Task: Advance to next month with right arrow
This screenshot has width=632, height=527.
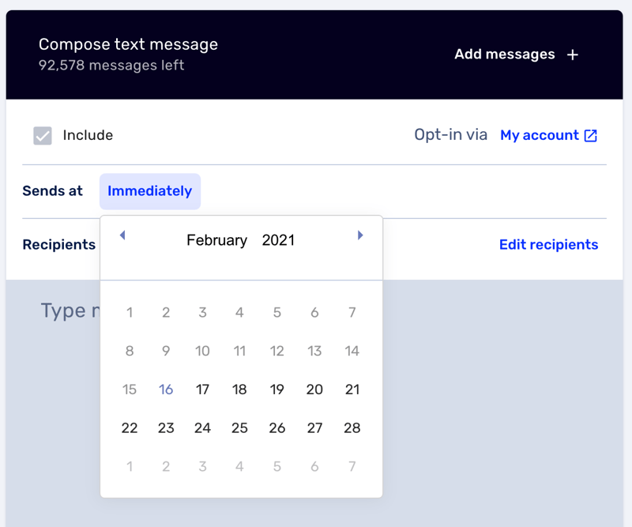Action: point(360,235)
